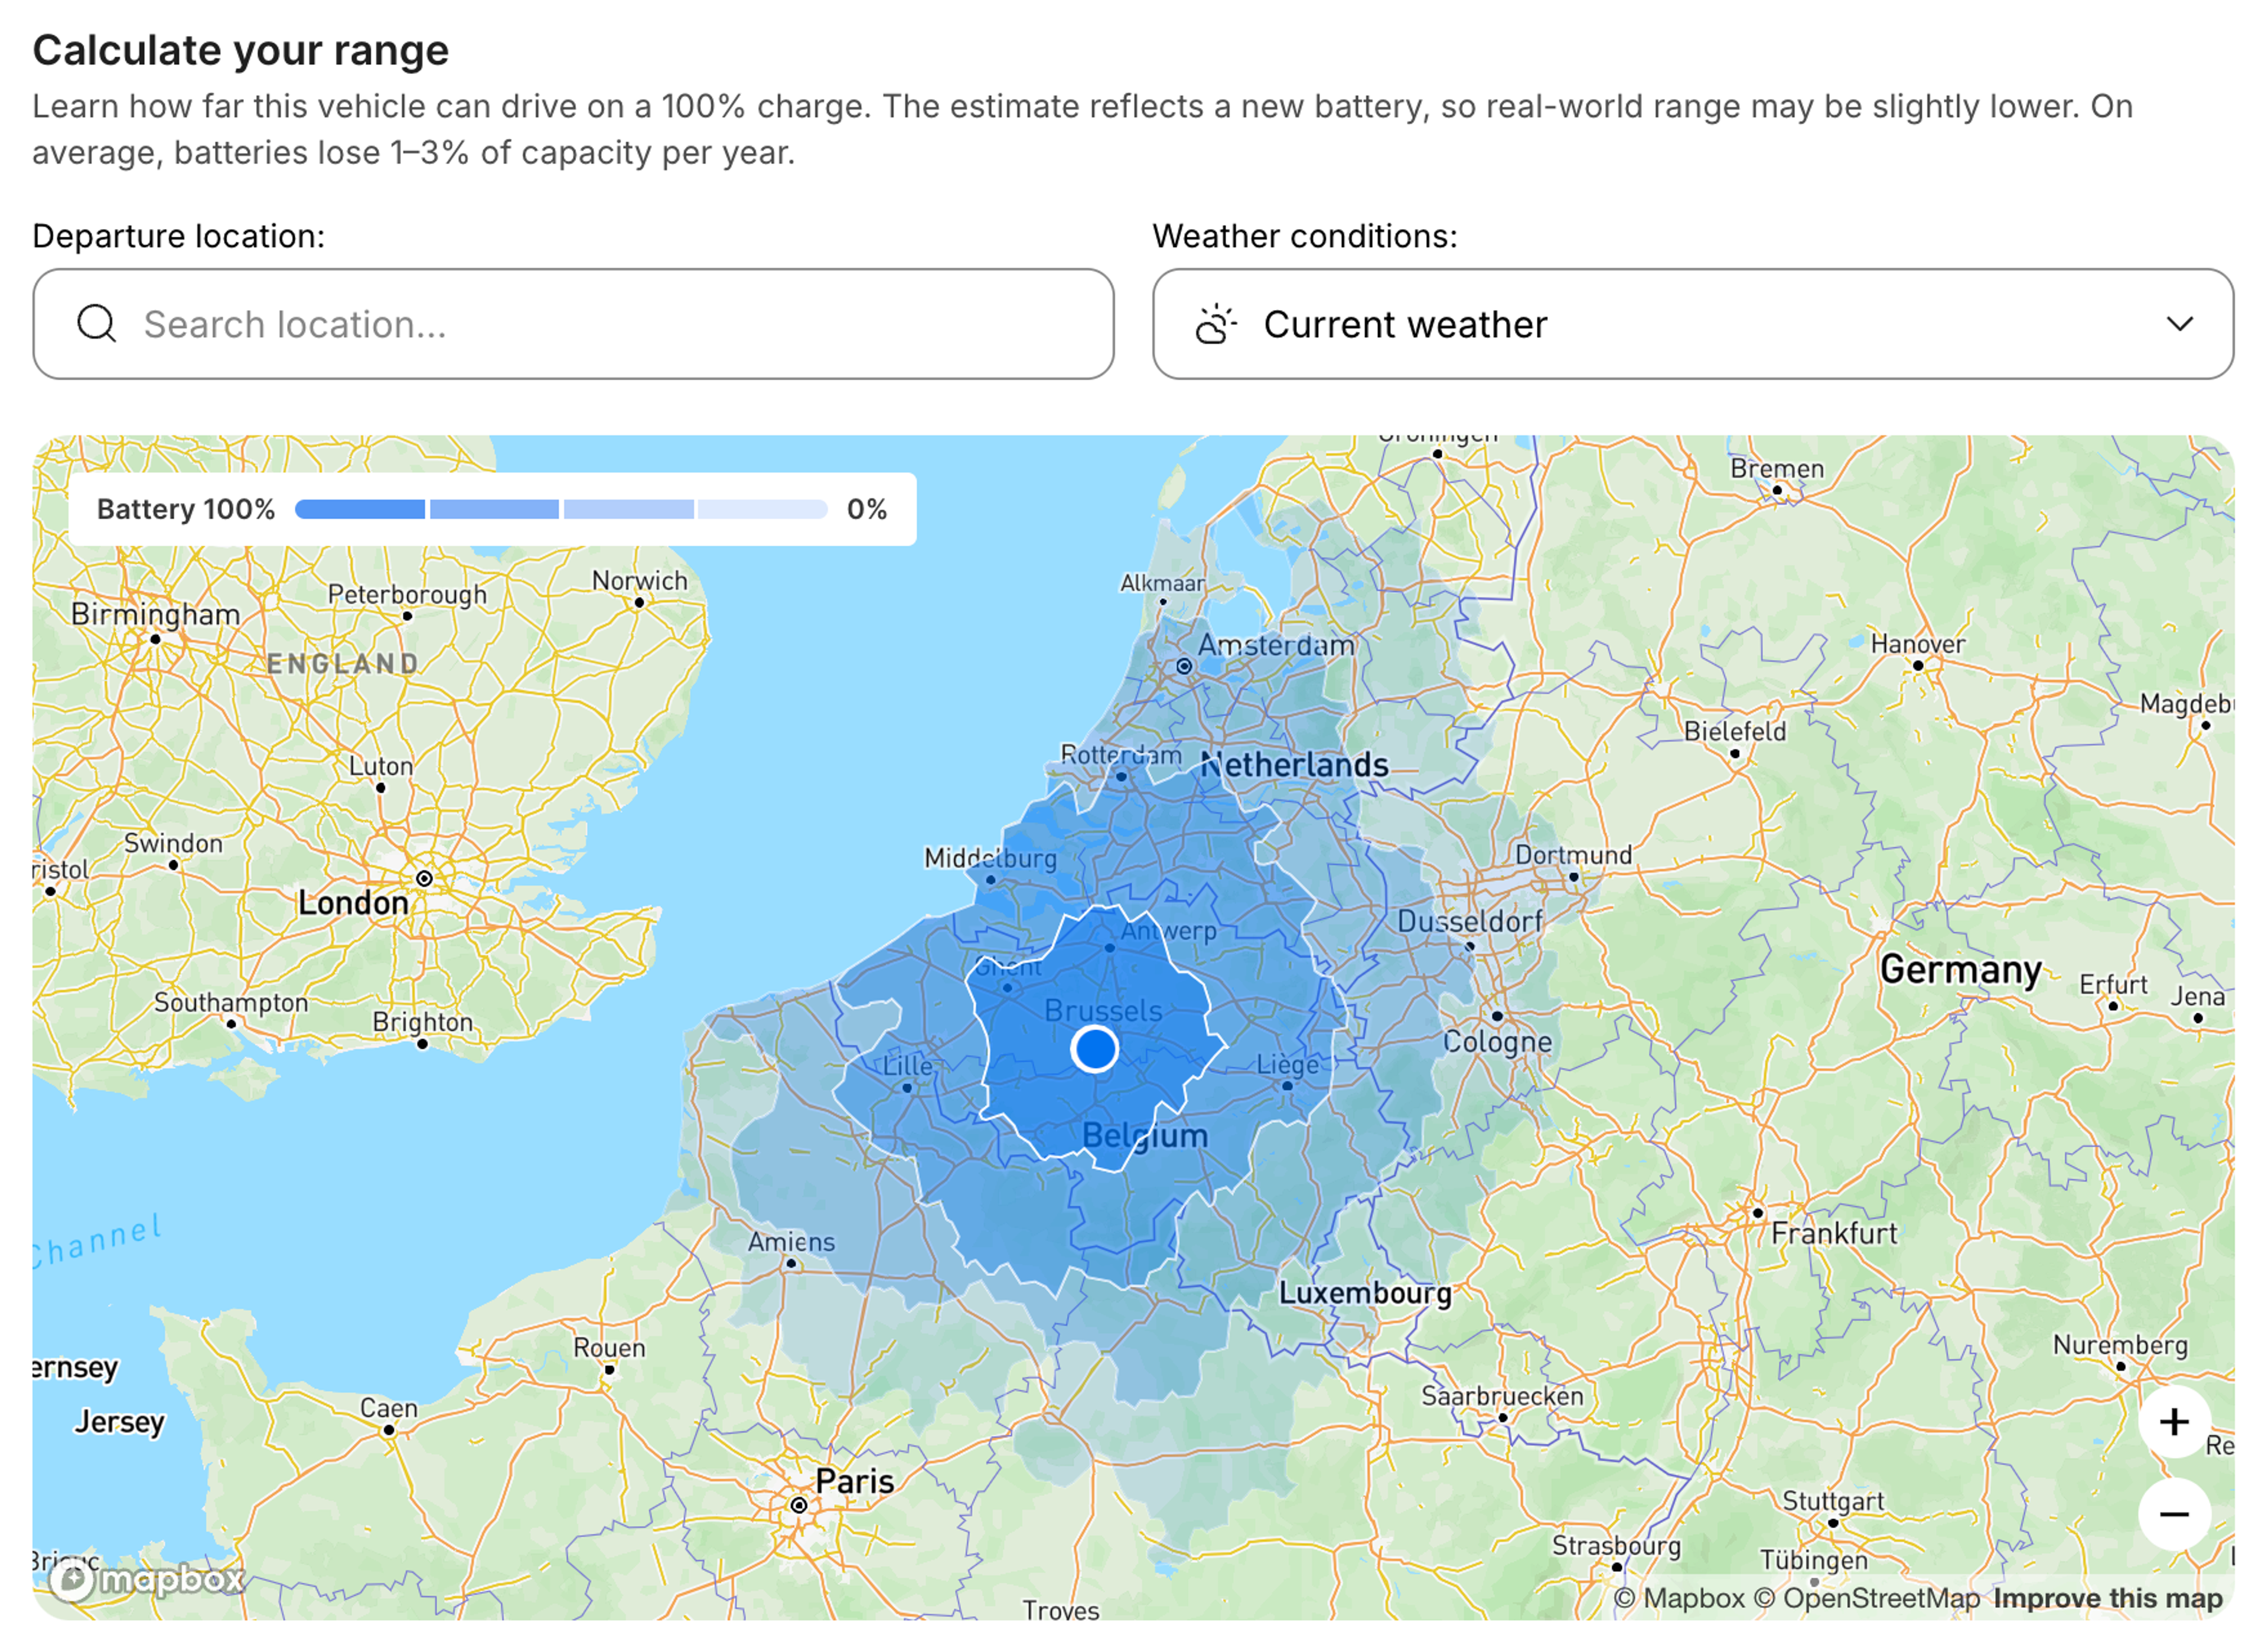Image resolution: width=2268 pixels, height=1642 pixels.
Task: Open the © OpenStreetMap attribution link
Action: (x=1866, y=1598)
